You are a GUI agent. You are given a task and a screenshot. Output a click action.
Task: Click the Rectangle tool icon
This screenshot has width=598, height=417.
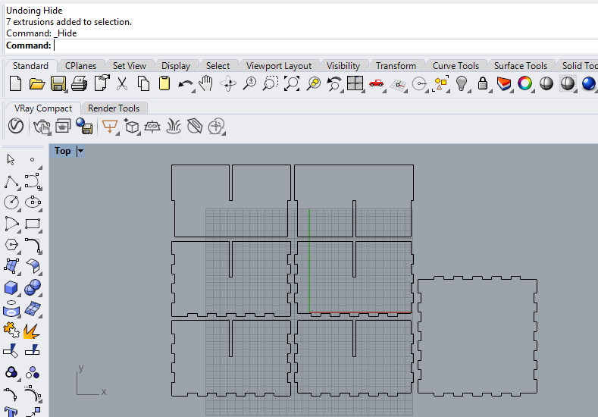coord(33,224)
